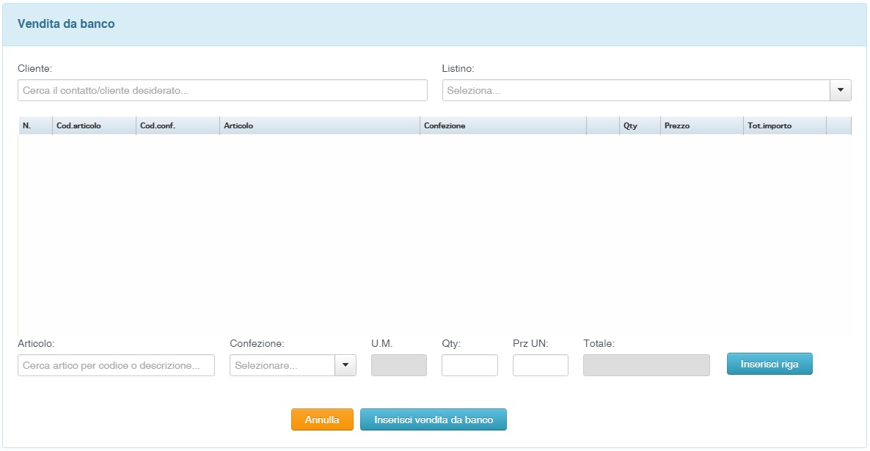Click the Cod.articolo column header
This screenshot has width=870, height=451.
tap(94, 125)
